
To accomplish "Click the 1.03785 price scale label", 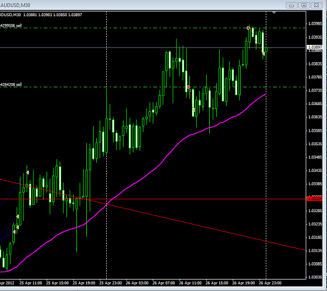I will tap(315, 77).
